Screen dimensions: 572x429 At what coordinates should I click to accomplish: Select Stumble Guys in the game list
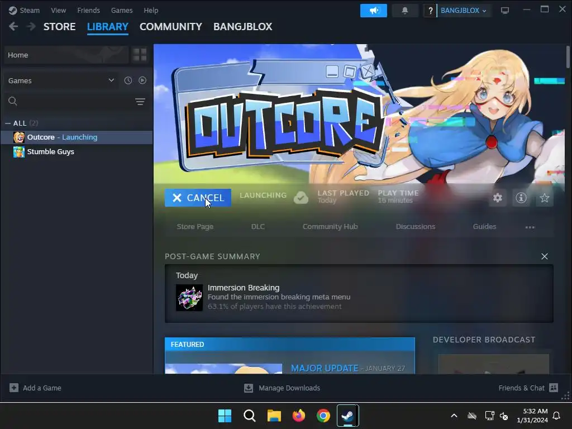point(77,152)
